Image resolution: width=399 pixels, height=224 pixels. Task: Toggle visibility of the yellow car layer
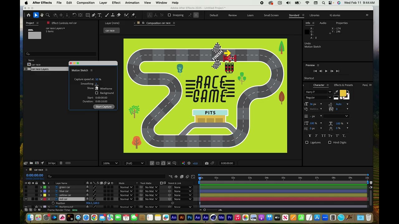pos(26,195)
